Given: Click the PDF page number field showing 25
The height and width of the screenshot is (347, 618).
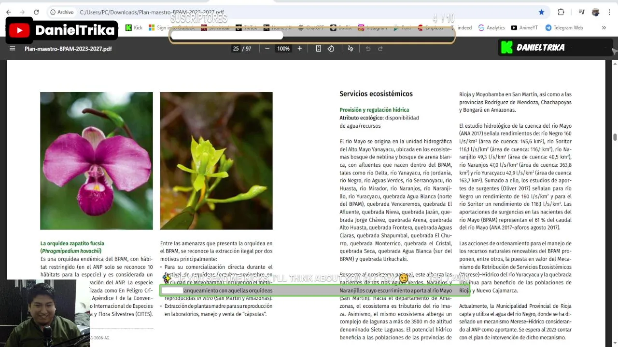Looking at the screenshot, I should pos(236,48).
